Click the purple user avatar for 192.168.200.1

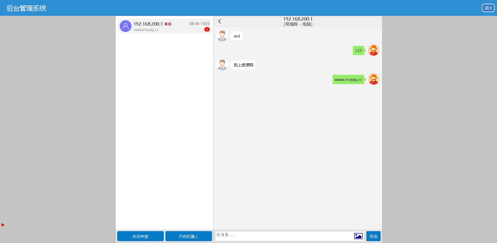126,26
